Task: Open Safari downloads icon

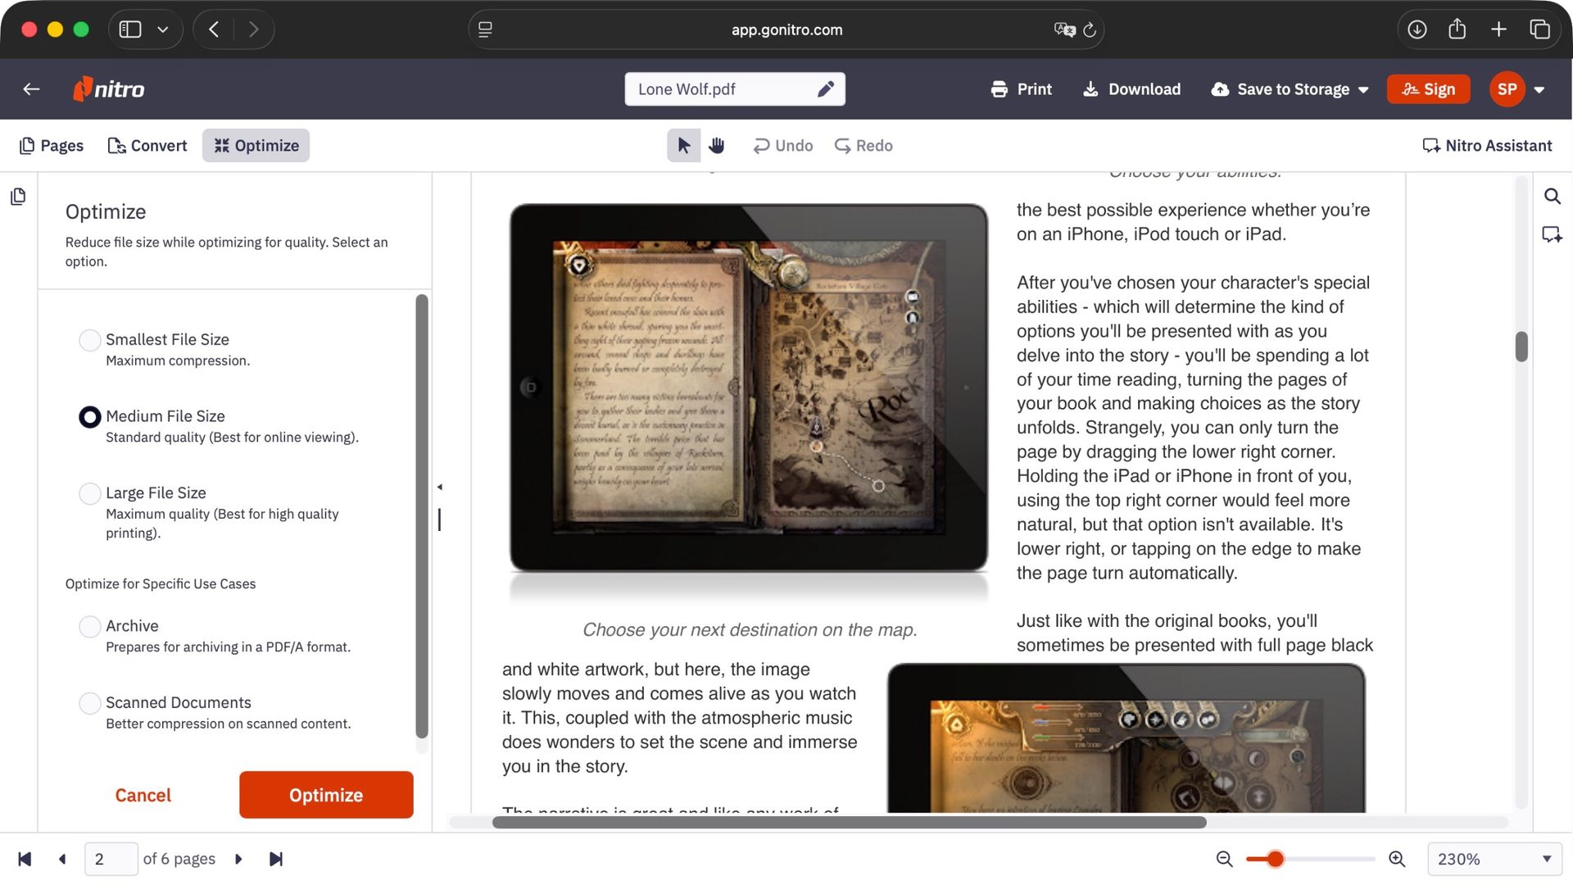Action: click(1417, 29)
